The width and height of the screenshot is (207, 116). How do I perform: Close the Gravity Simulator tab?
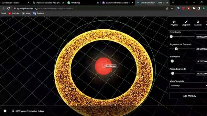167,3
